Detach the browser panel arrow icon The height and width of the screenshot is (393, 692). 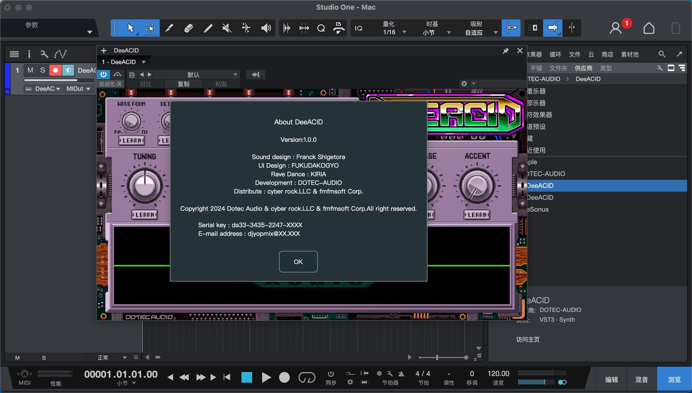pos(679,54)
